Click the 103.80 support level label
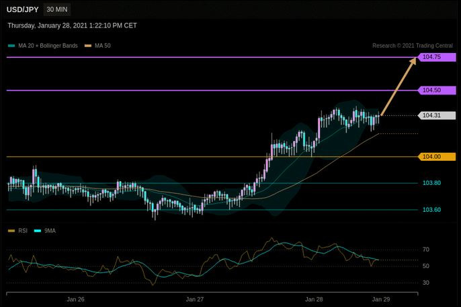Image resolution: width=461 pixels, height=307 pixels. tap(431, 183)
